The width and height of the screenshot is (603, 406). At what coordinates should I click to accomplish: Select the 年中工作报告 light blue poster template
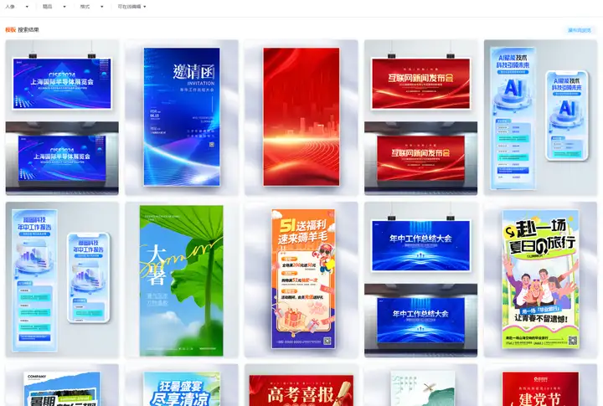[62, 280]
